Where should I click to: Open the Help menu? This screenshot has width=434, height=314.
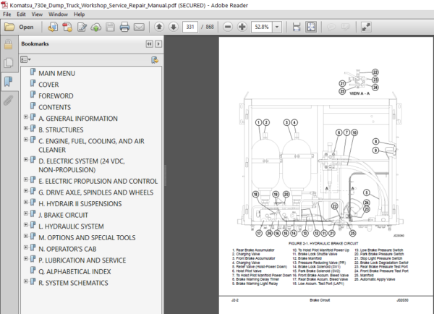[79, 14]
